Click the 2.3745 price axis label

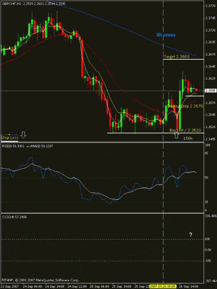[x=210, y=18]
